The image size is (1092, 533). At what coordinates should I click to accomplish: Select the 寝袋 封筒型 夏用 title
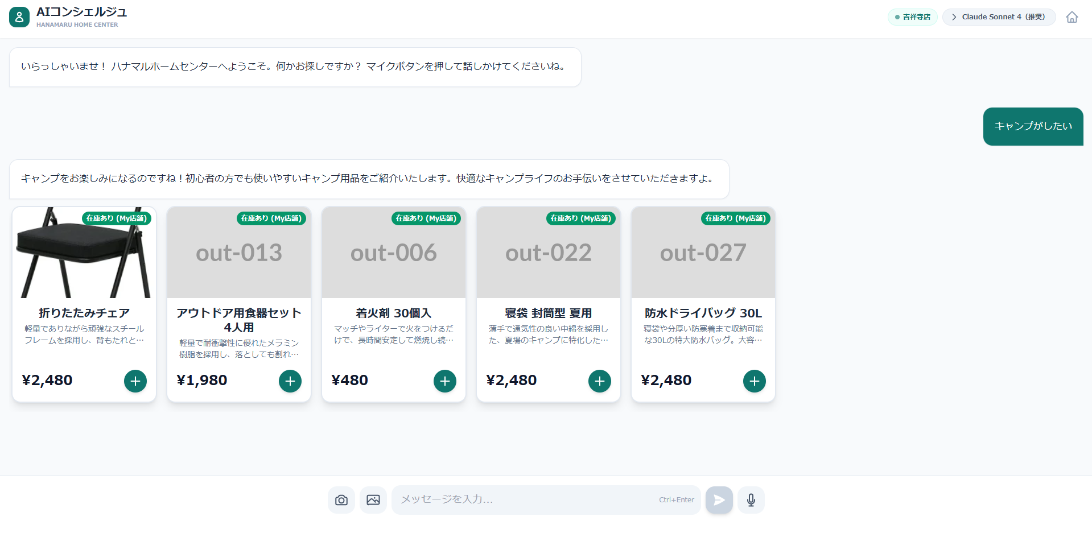click(549, 313)
